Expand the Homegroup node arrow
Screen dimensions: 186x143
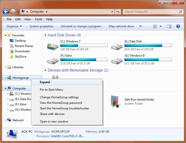click(x=5, y=78)
